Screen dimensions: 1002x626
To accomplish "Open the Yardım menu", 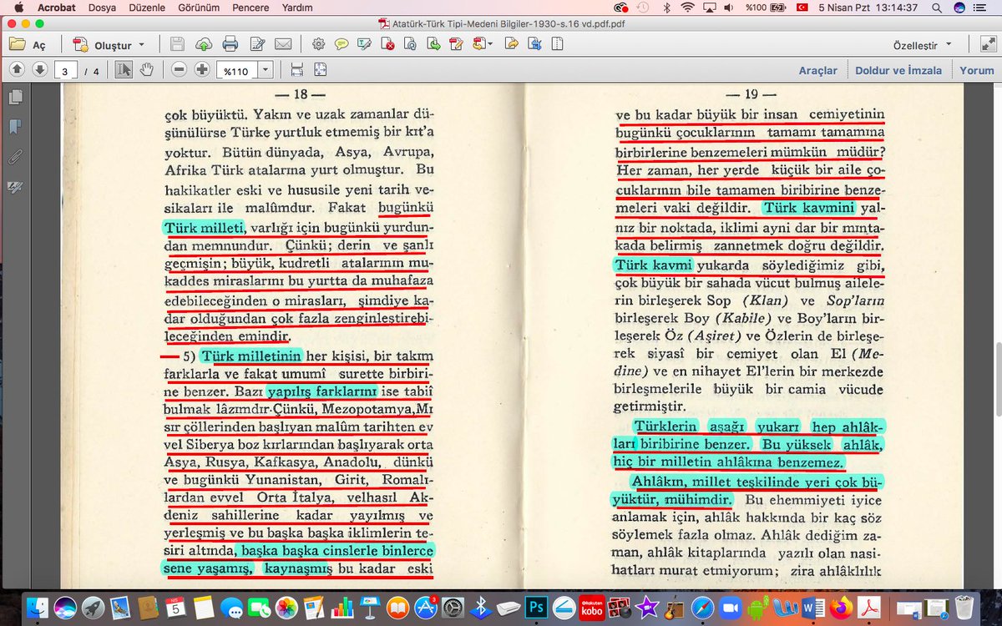I will point(297,8).
